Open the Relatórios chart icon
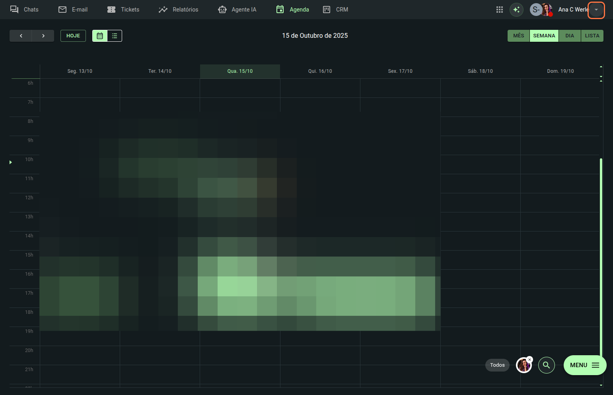 pyautogui.click(x=163, y=10)
